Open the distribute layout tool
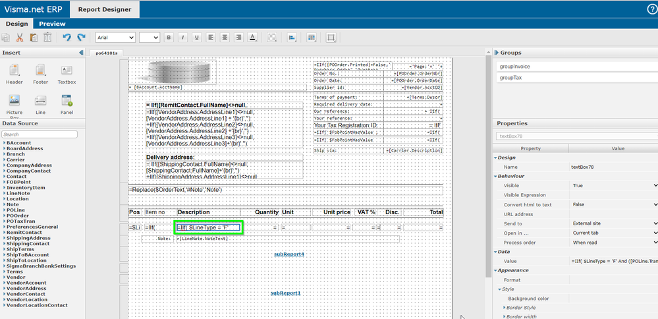The image size is (658, 319). click(x=312, y=38)
